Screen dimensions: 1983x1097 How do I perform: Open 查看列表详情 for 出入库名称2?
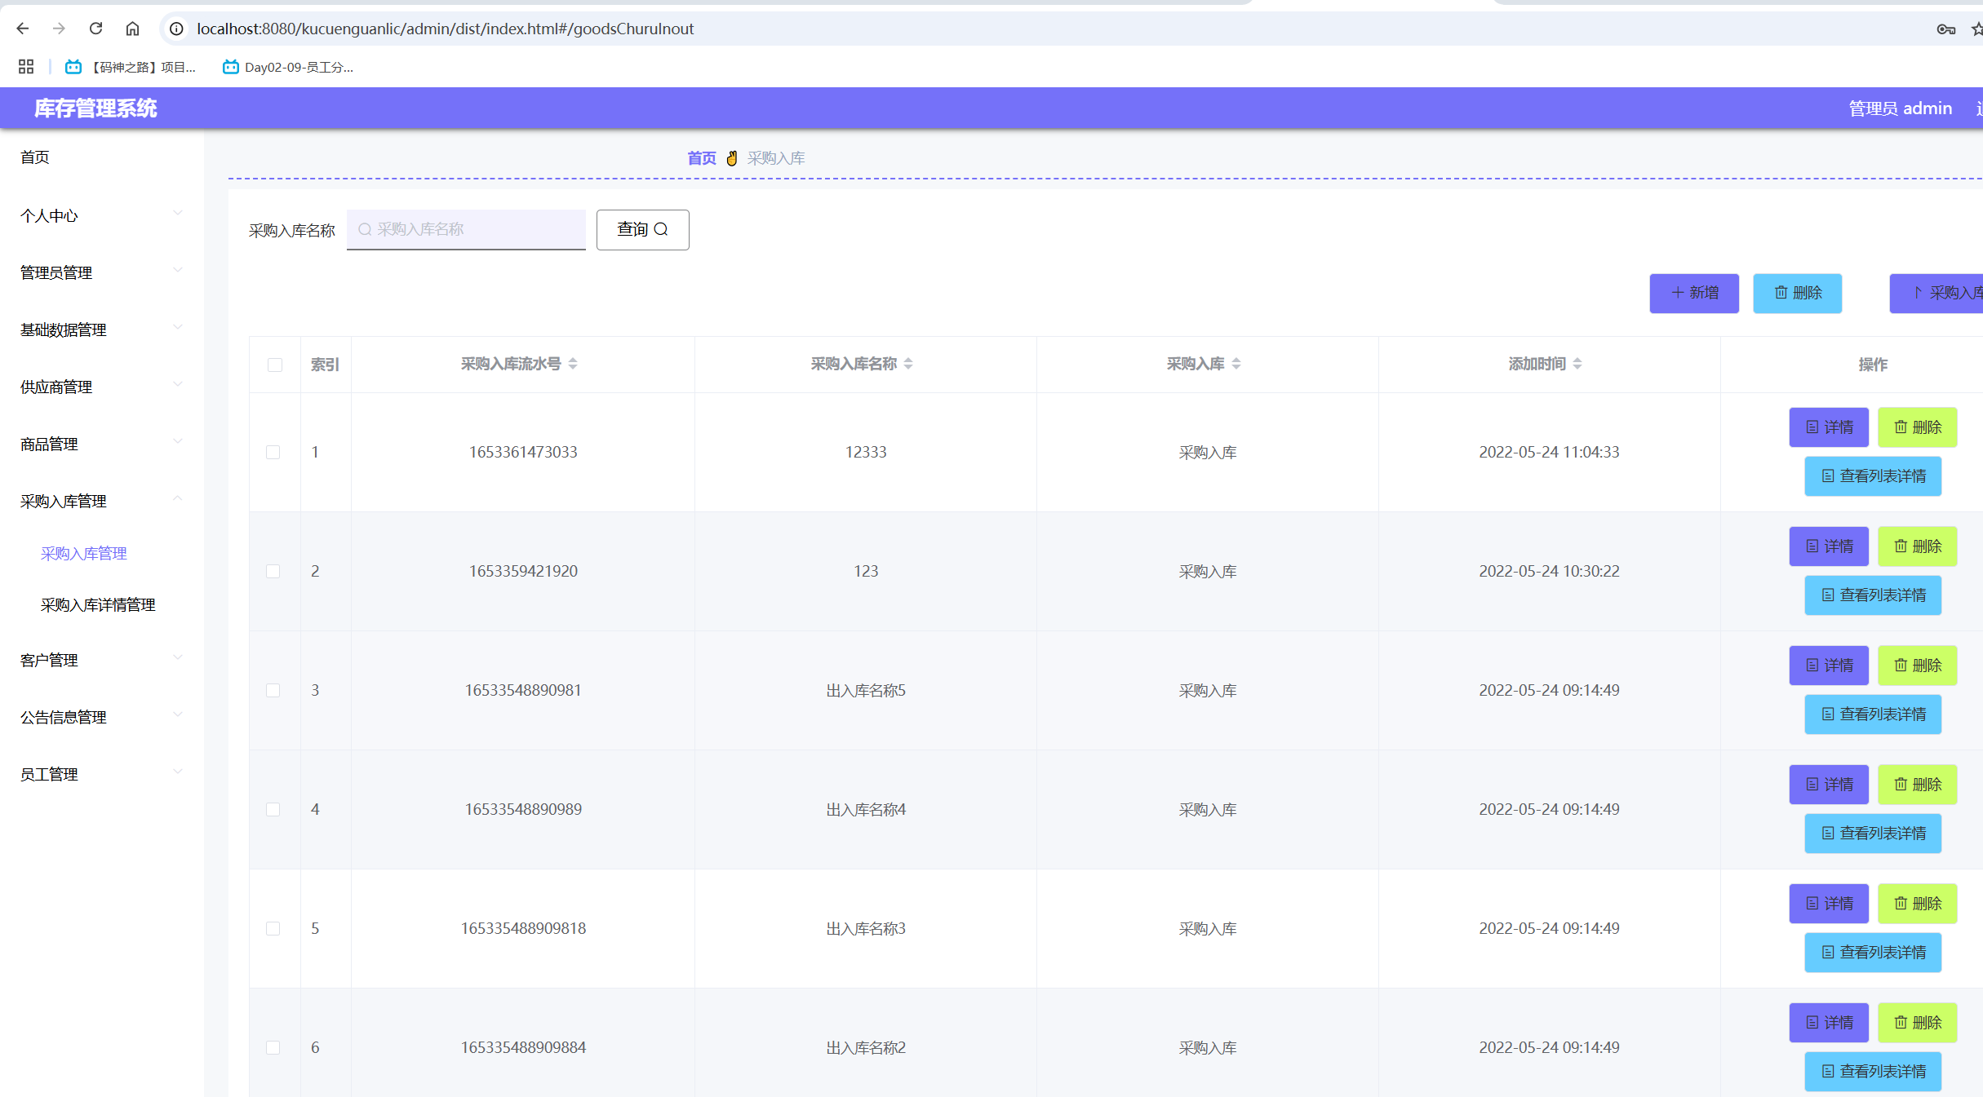point(1873,1072)
